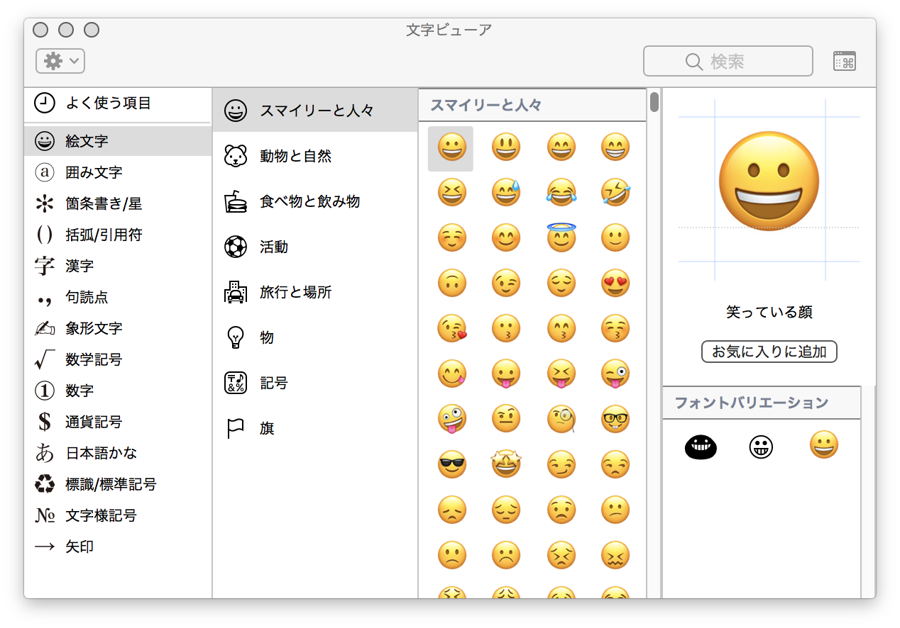Pick the smiling face with halo emoji
This screenshot has width=900, height=628.
[561, 237]
